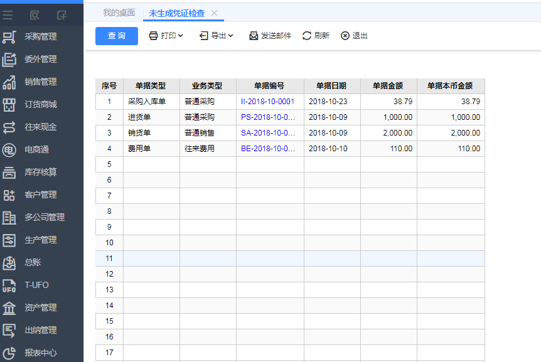This screenshot has width=541, height=362.
Task: Click 退出 to exit the page
Action: [x=354, y=36]
